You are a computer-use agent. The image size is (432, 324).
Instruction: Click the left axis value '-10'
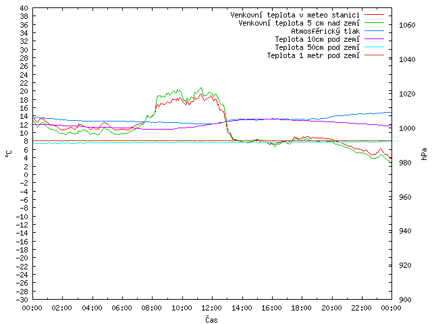(x=22, y=216)
